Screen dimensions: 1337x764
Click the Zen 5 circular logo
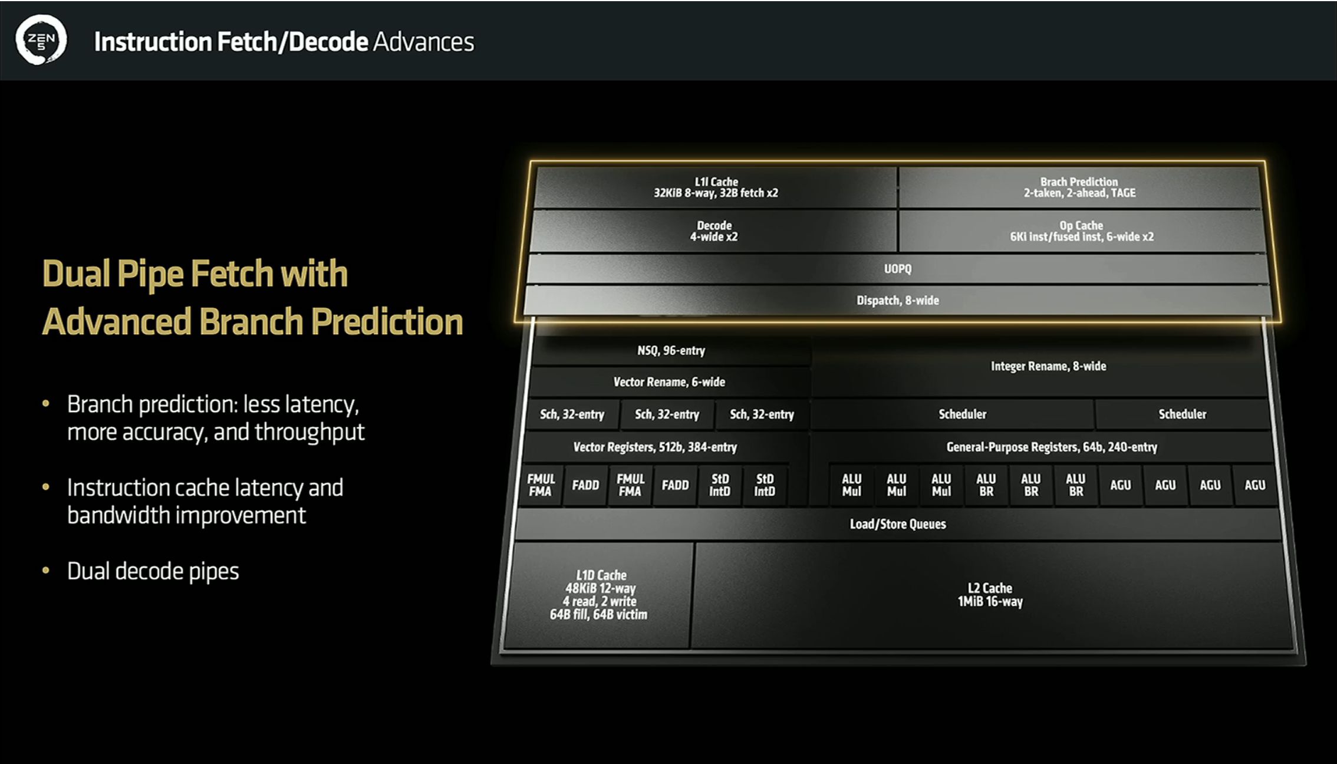click(x=41, y=39)
